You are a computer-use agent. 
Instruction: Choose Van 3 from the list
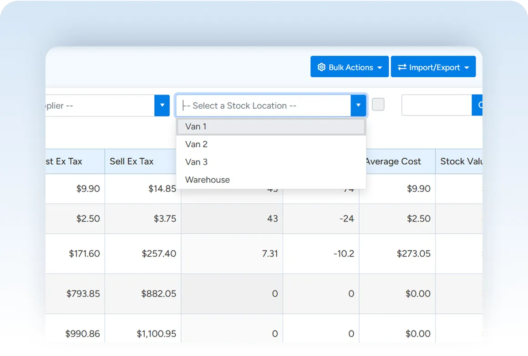click(271, 162)
